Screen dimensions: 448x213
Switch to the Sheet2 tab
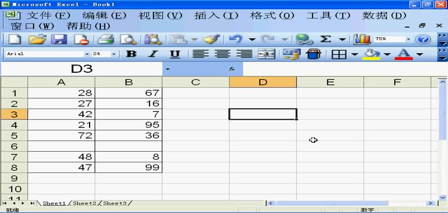click(84, 203)
